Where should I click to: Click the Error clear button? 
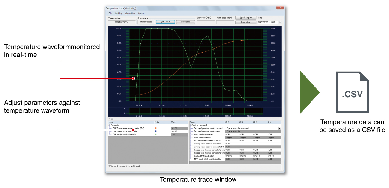pos(246,22)
